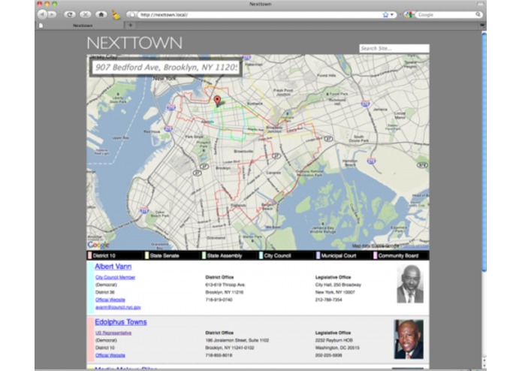Click '186 Joralemon Street, Suite 1102' text
Viewport: 522px width, 371px height.
(x=237, y=340)
